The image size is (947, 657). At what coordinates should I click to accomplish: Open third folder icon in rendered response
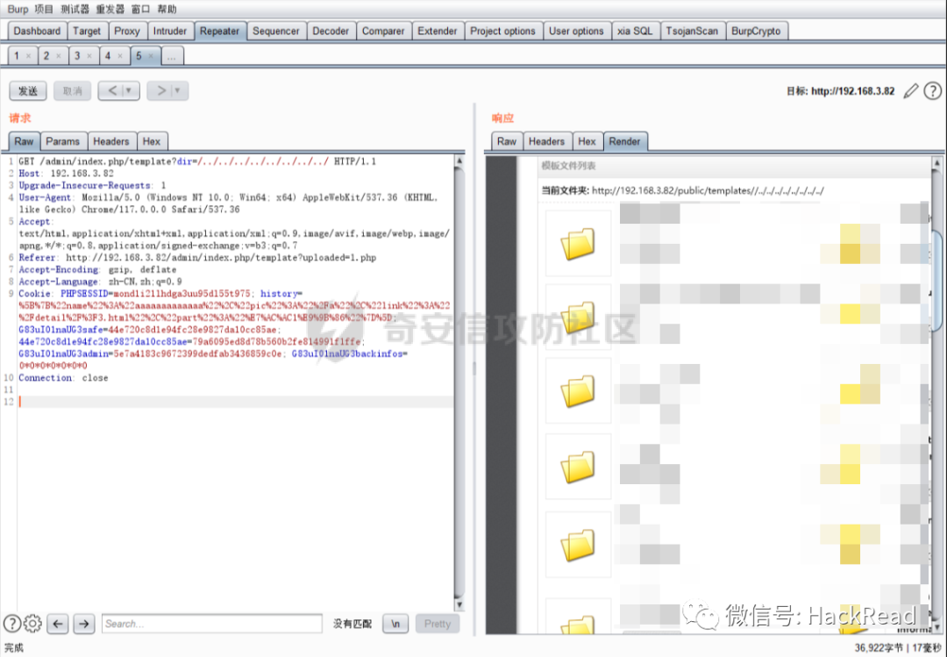coord(578,391)
